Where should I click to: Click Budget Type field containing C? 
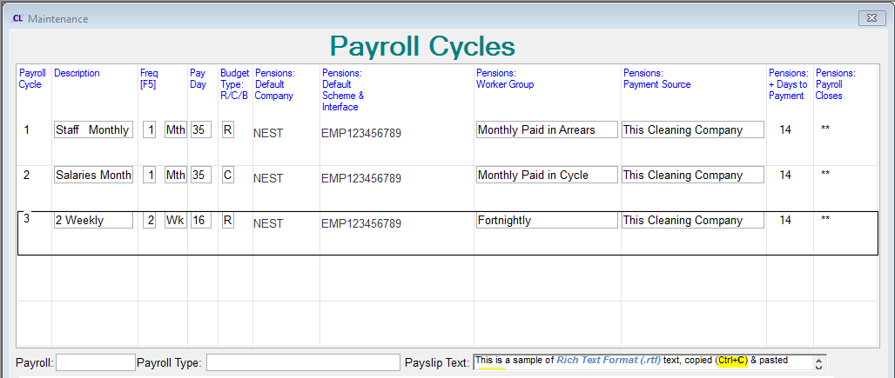pos(227,175)
